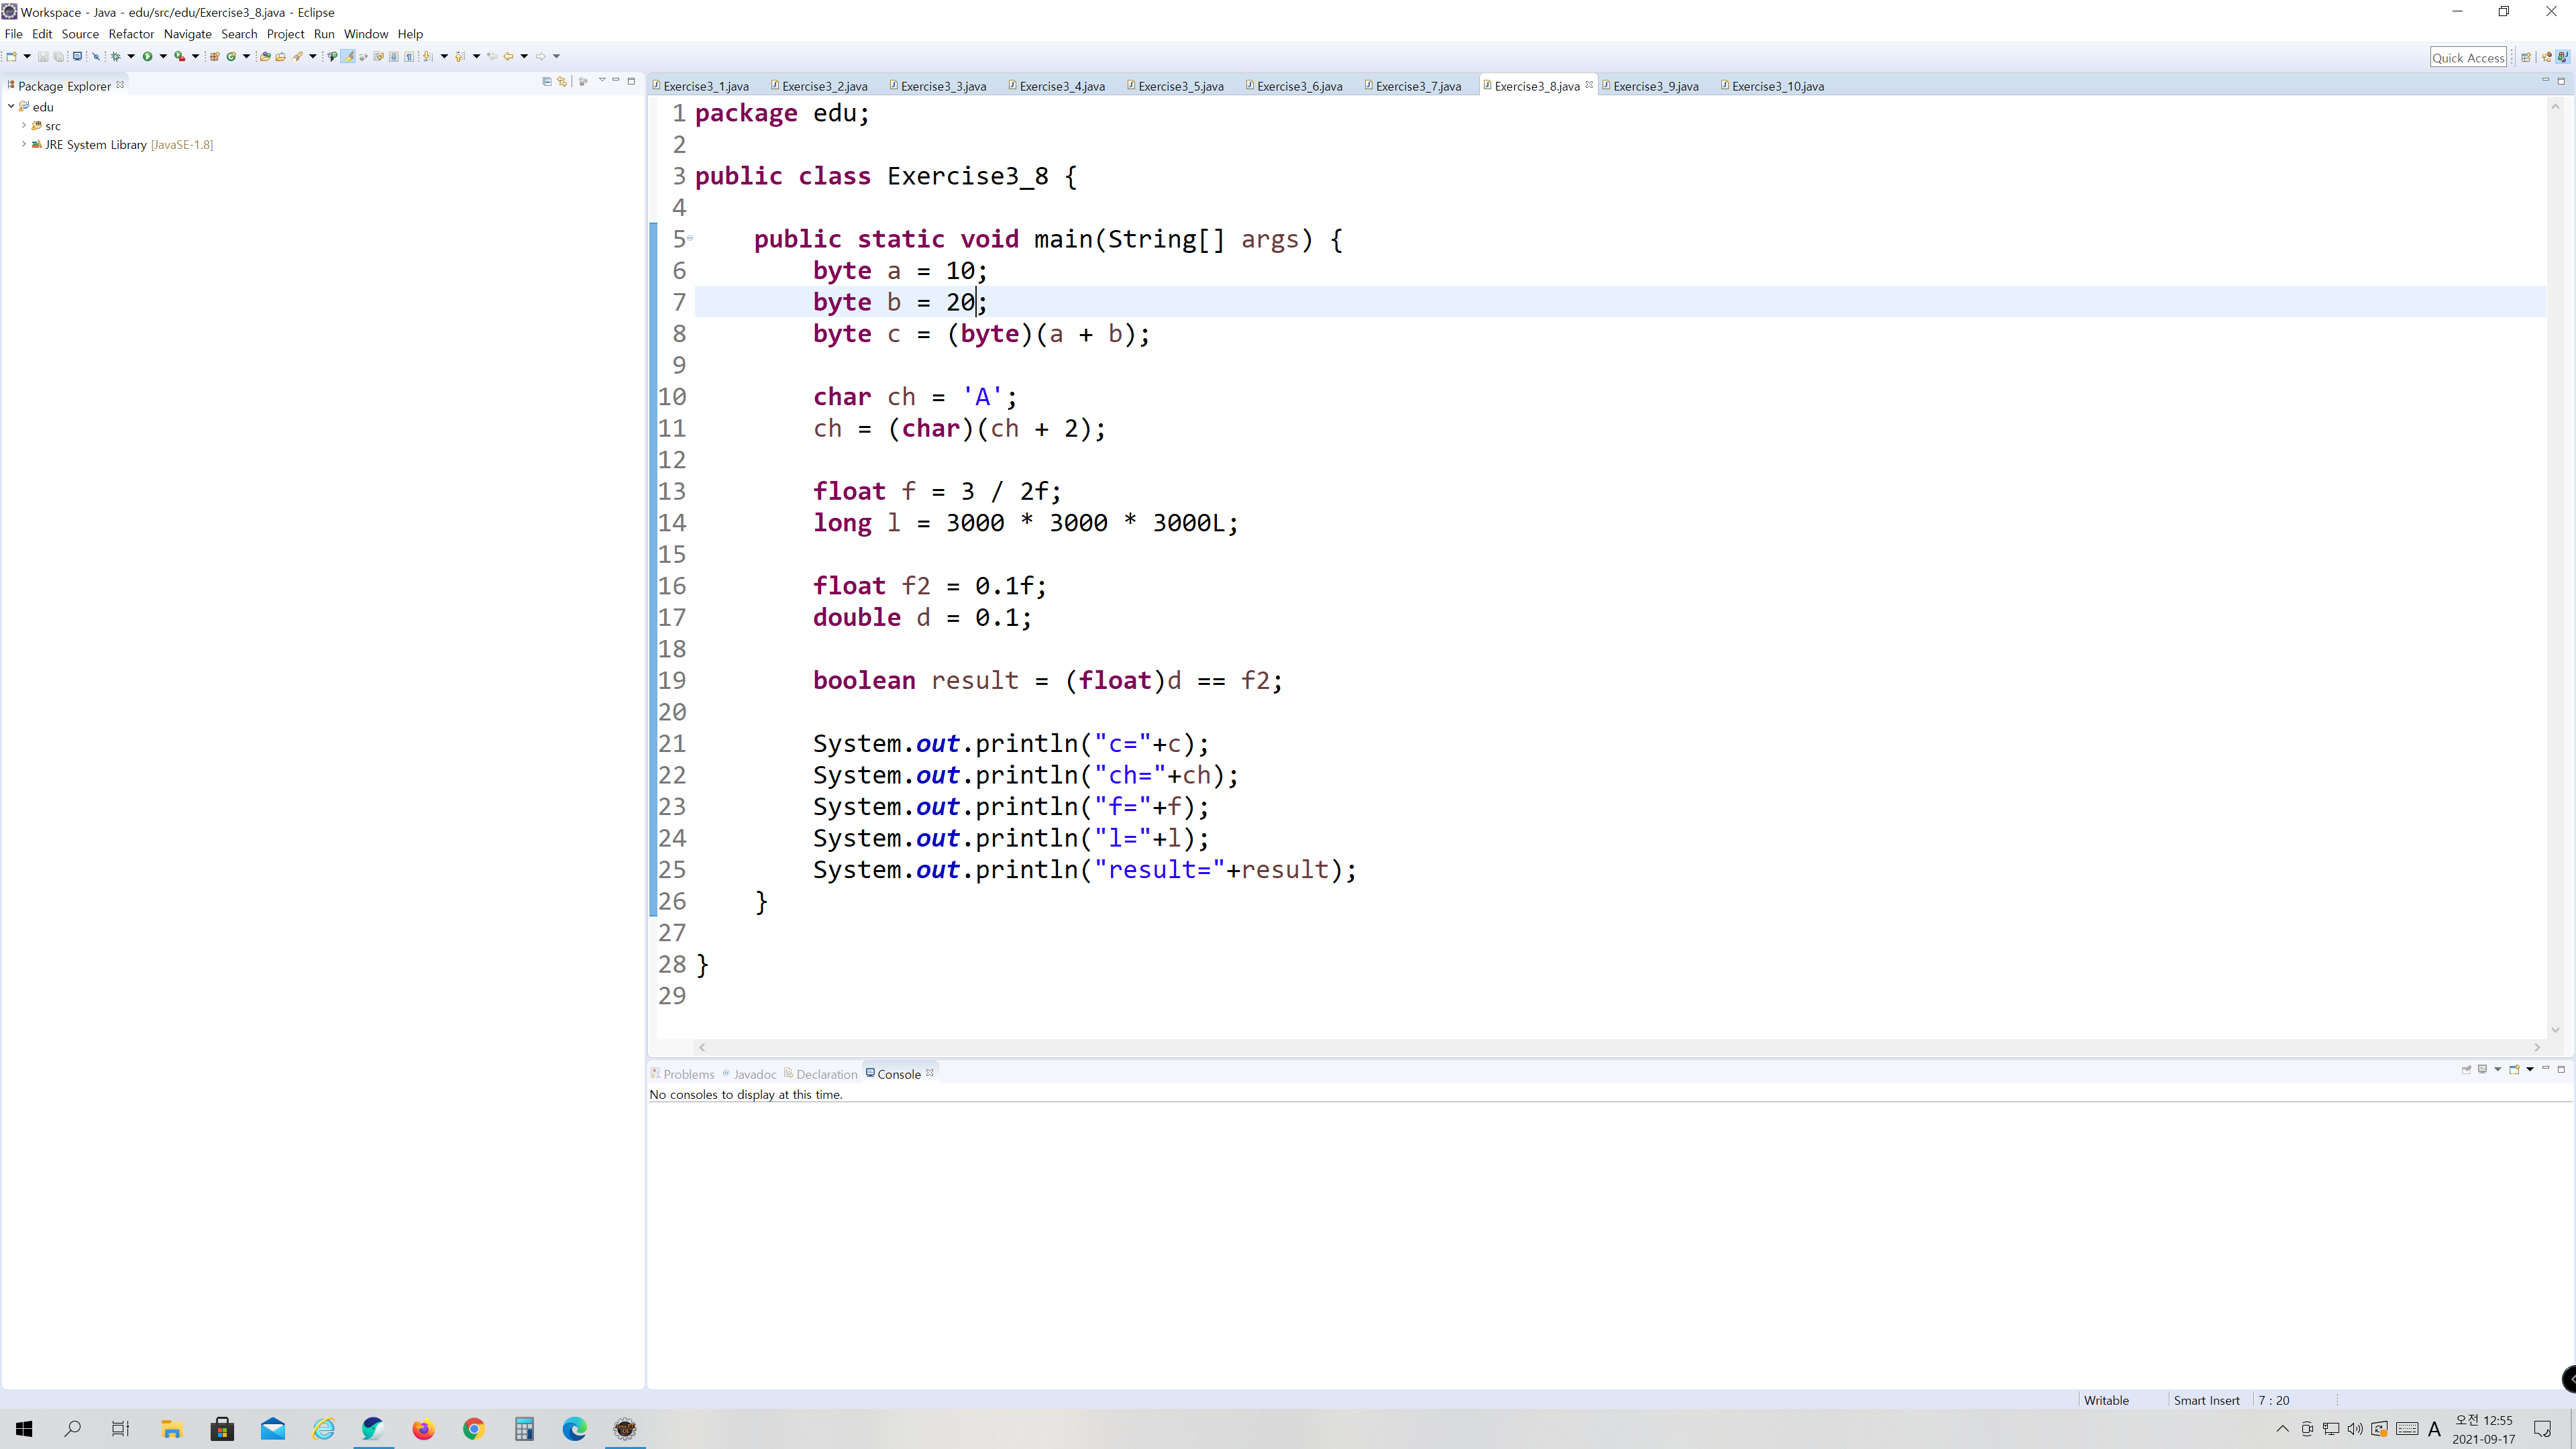This screenshot has width=2576, height=1449.
Task: Open the Firefox taskbar icon
Action: click(423, 1429)
